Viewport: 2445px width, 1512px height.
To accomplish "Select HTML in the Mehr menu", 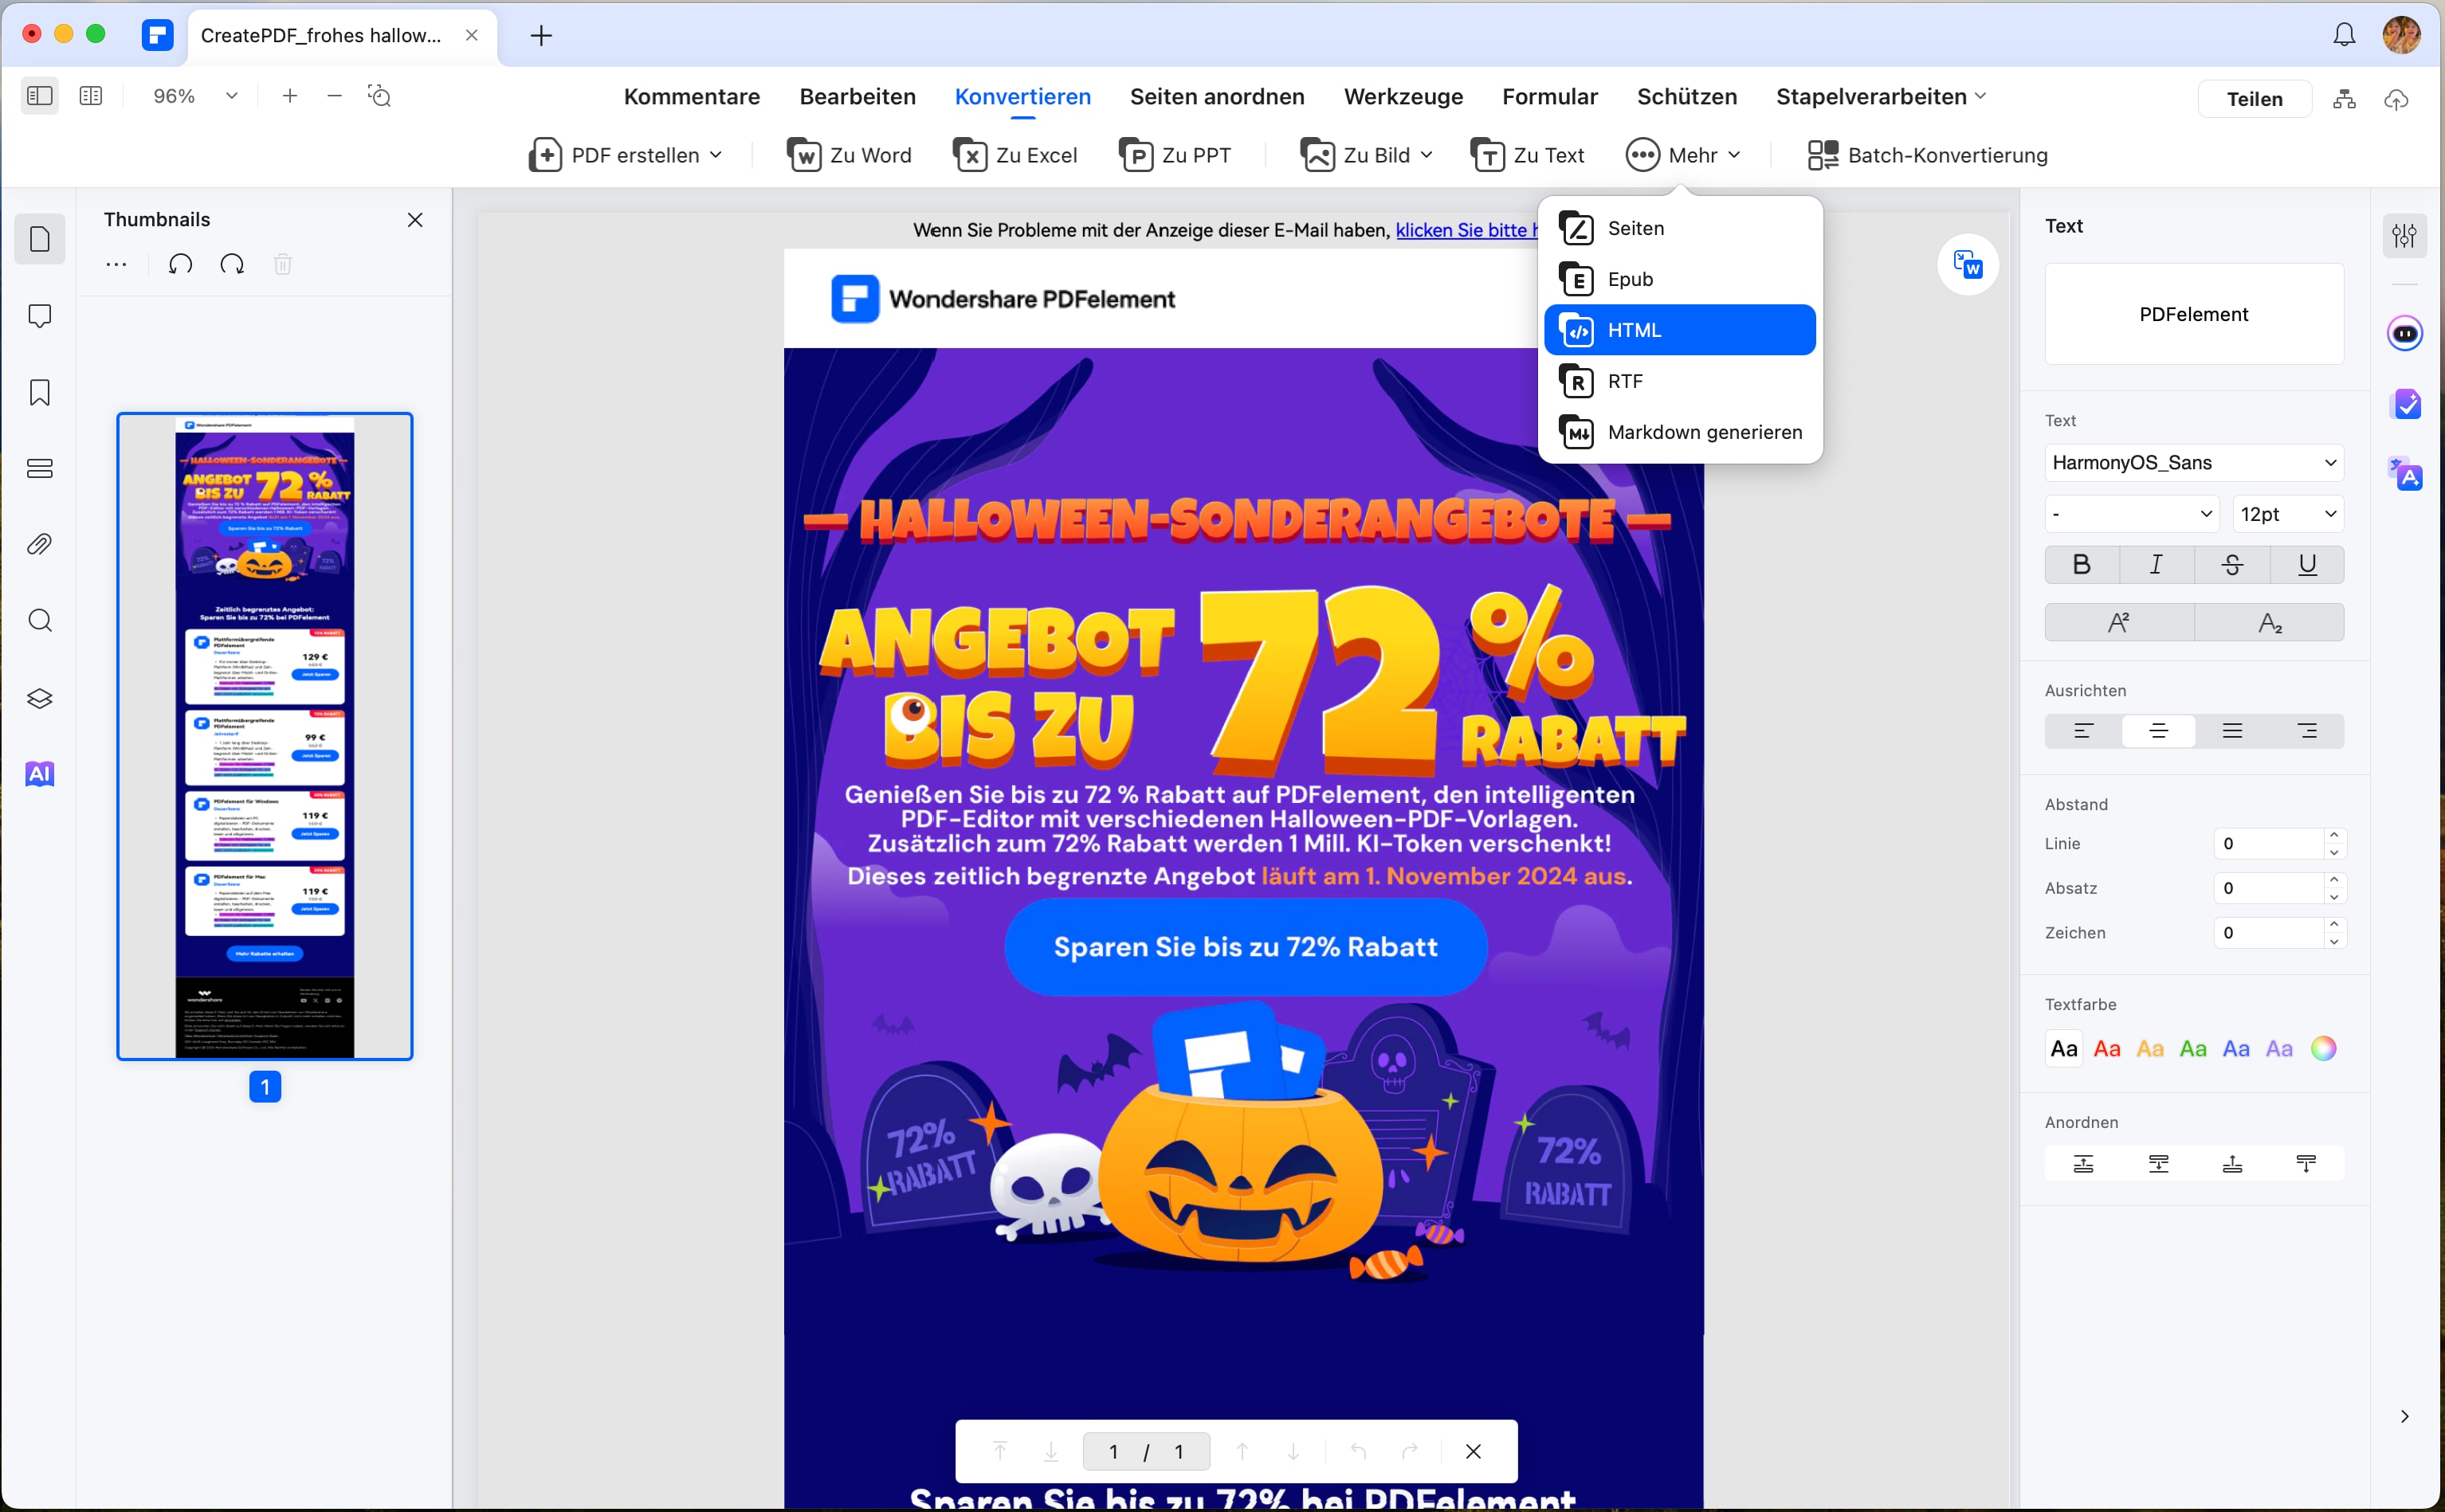I will pos(1680,330).
